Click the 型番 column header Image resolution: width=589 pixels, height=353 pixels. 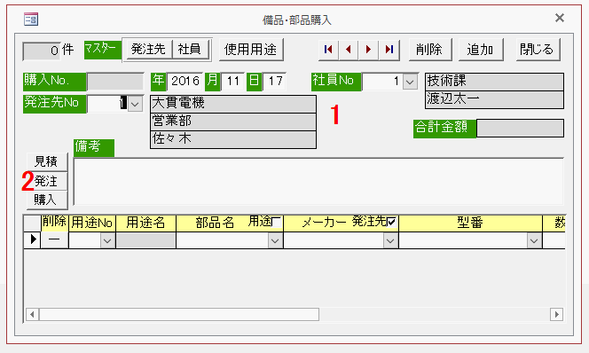pos(470,224)
